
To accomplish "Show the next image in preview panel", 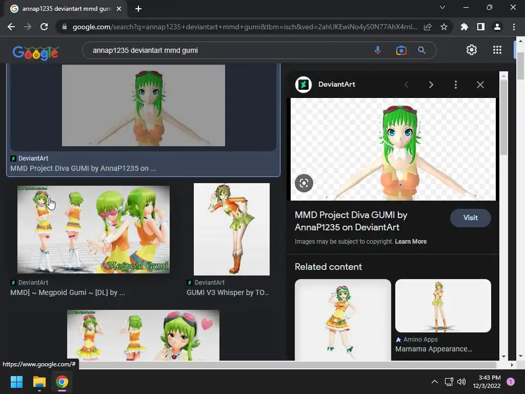I will [431, 85].
